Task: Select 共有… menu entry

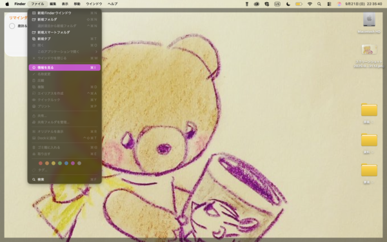Action: tap(64, 116)
